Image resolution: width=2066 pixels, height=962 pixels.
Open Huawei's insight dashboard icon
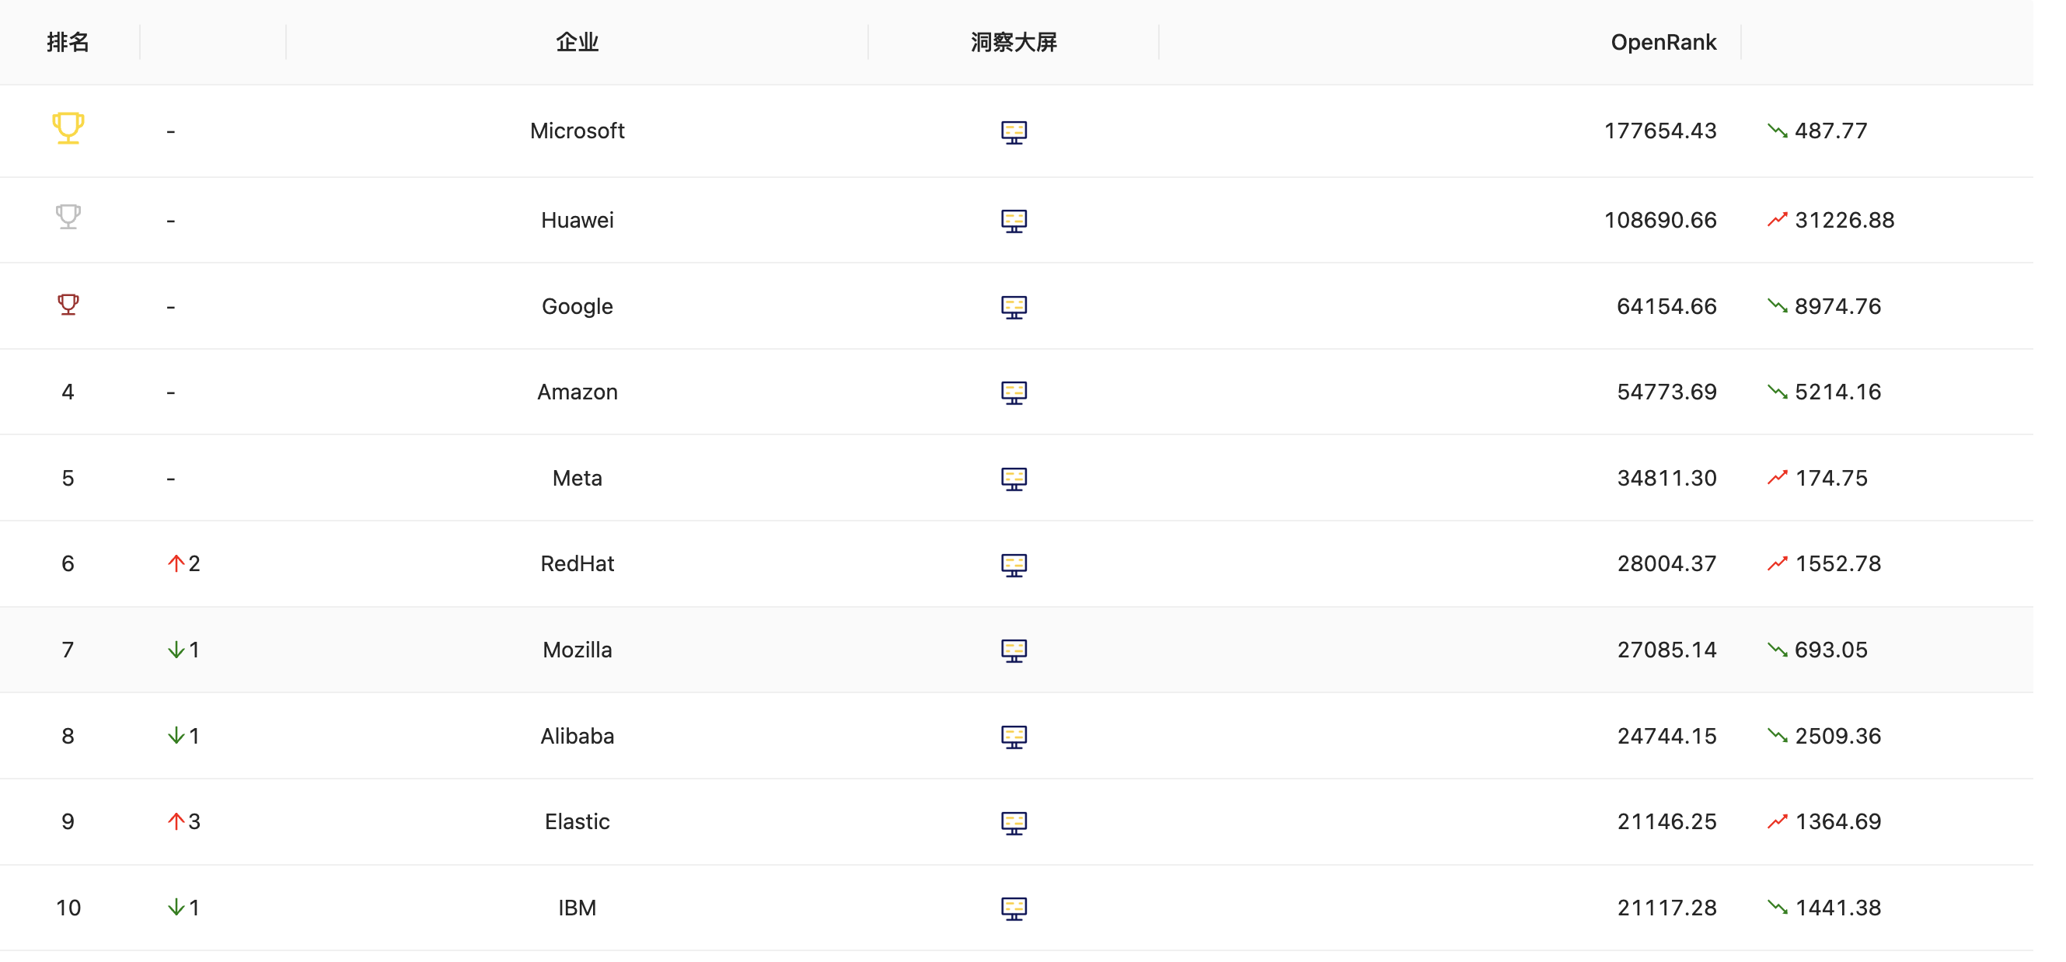(x=1014, y=221)
